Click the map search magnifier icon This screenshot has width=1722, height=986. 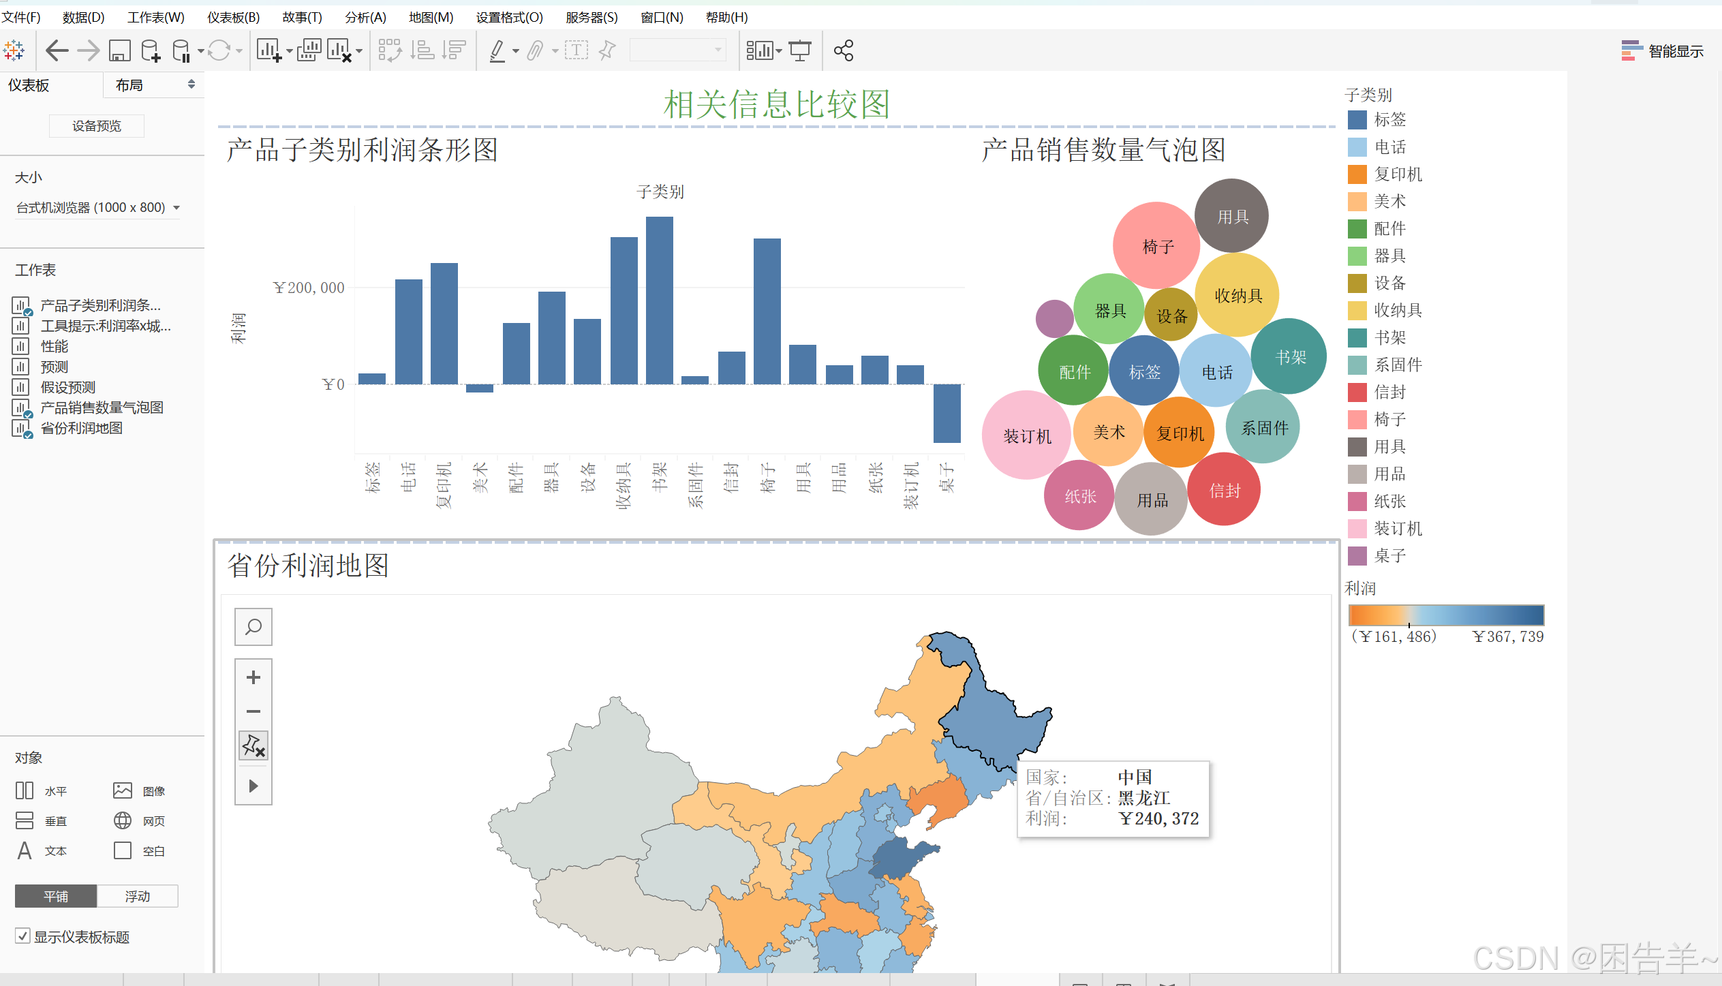coord(253,626)
